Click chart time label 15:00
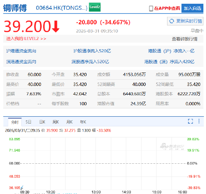The image size is (206, 194). 157,192
